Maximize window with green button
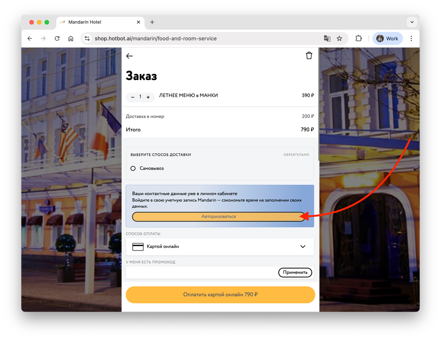 pyautogui.click(x=47, y=22)
